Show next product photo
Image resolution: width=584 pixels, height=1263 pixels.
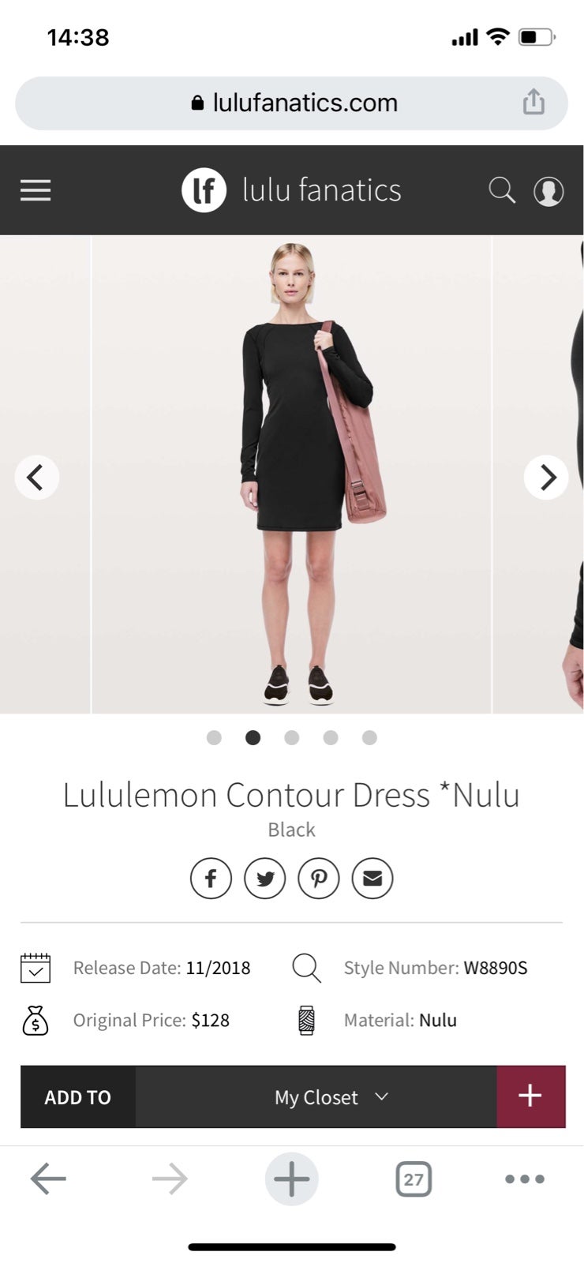tap(546, 477)
